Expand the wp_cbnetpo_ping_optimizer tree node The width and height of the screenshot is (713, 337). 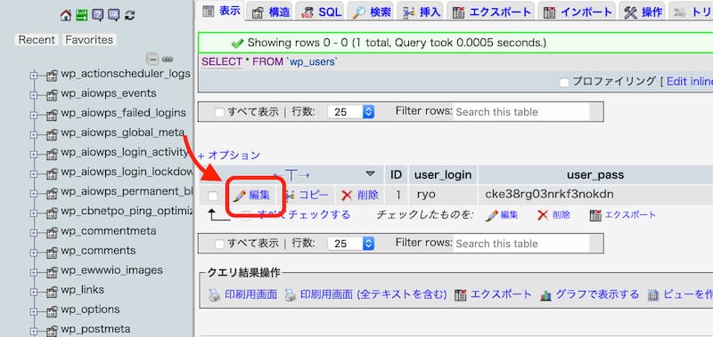[x=34, y=213]
